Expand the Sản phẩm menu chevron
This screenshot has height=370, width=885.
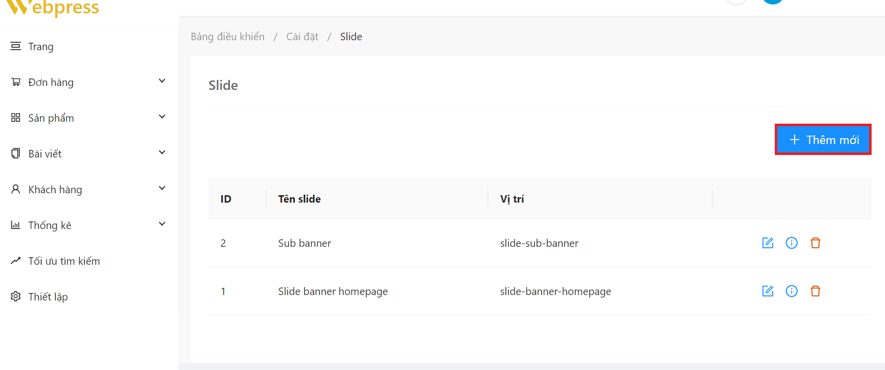(x=162, y=117)
